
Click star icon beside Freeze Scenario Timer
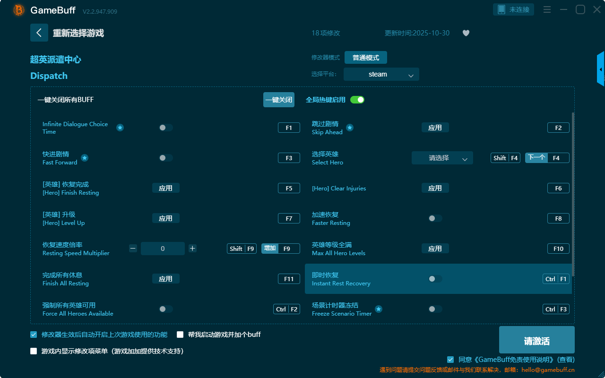(379, 309)
